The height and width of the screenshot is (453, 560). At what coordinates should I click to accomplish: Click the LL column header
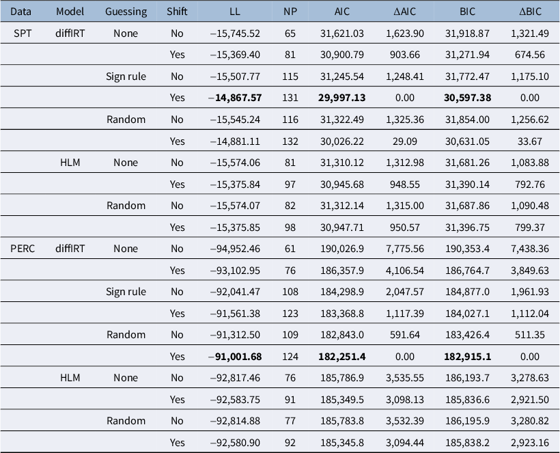[x=235, y=12]
